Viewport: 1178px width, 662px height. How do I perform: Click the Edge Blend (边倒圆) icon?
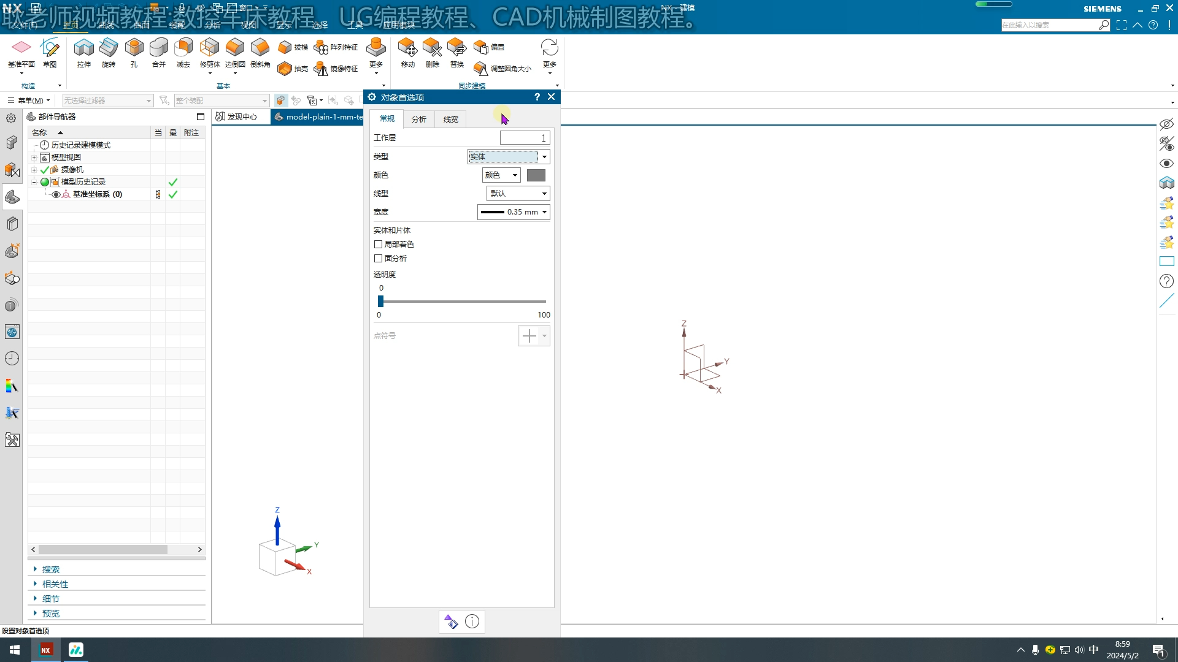click(235, 48)
